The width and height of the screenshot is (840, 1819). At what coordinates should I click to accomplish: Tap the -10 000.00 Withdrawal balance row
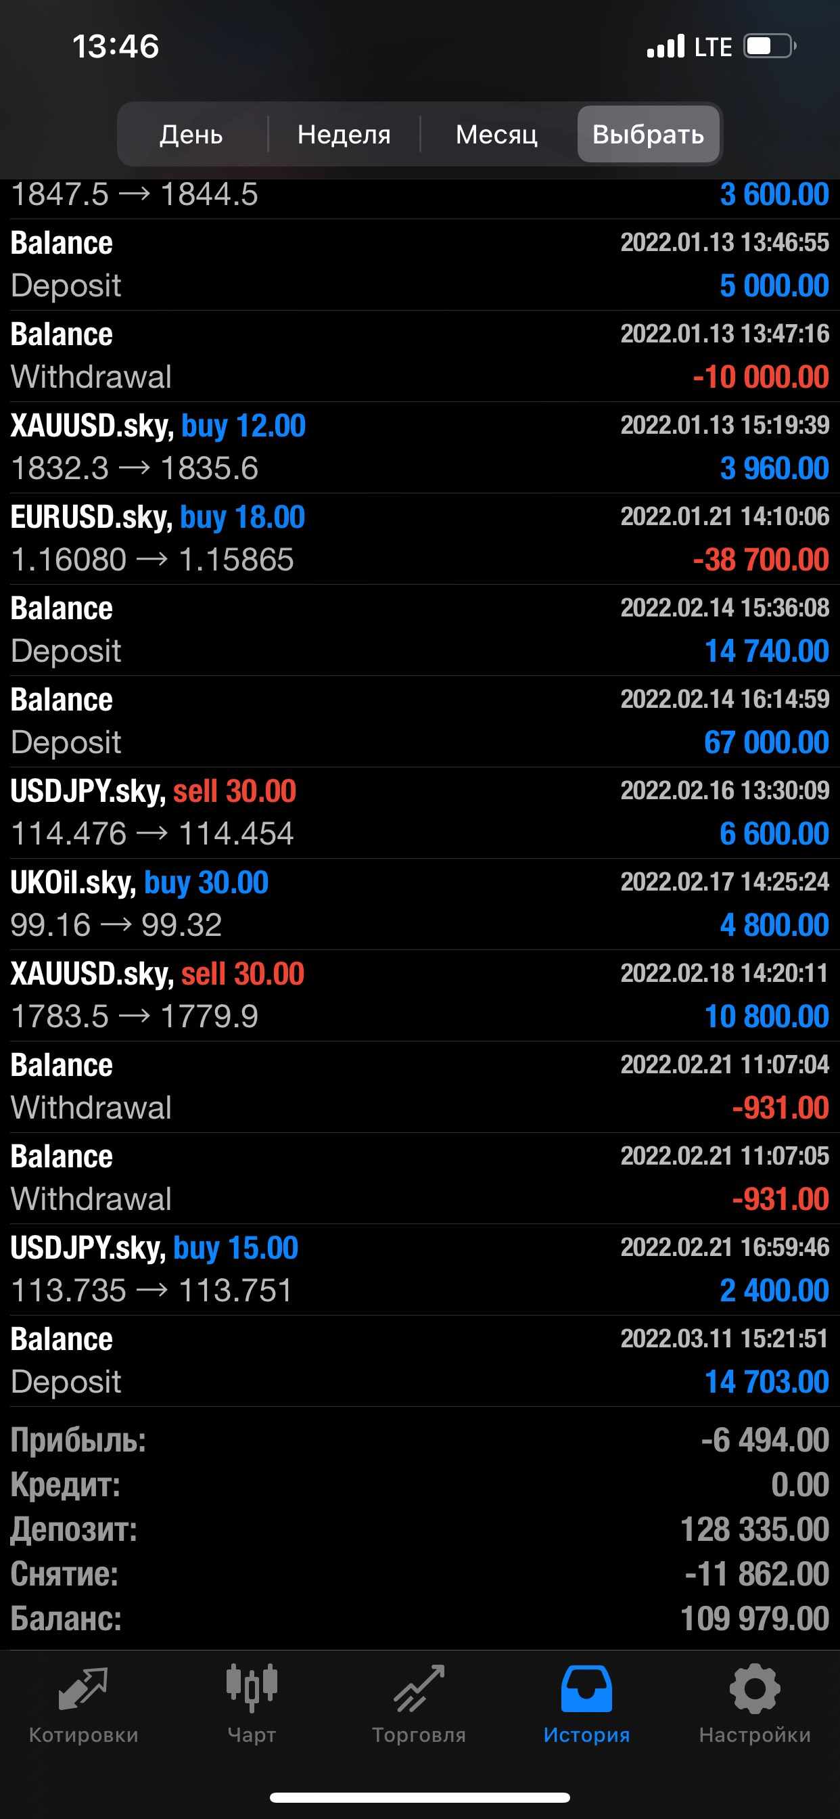click(x=419, y=356)
